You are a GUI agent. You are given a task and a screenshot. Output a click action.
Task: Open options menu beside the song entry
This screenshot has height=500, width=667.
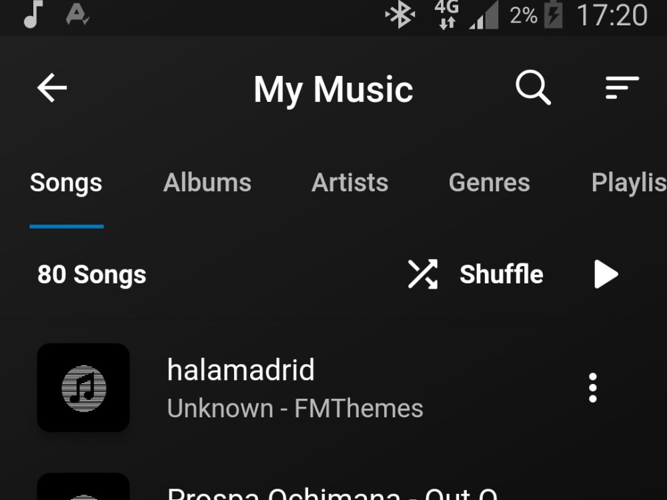592,387
